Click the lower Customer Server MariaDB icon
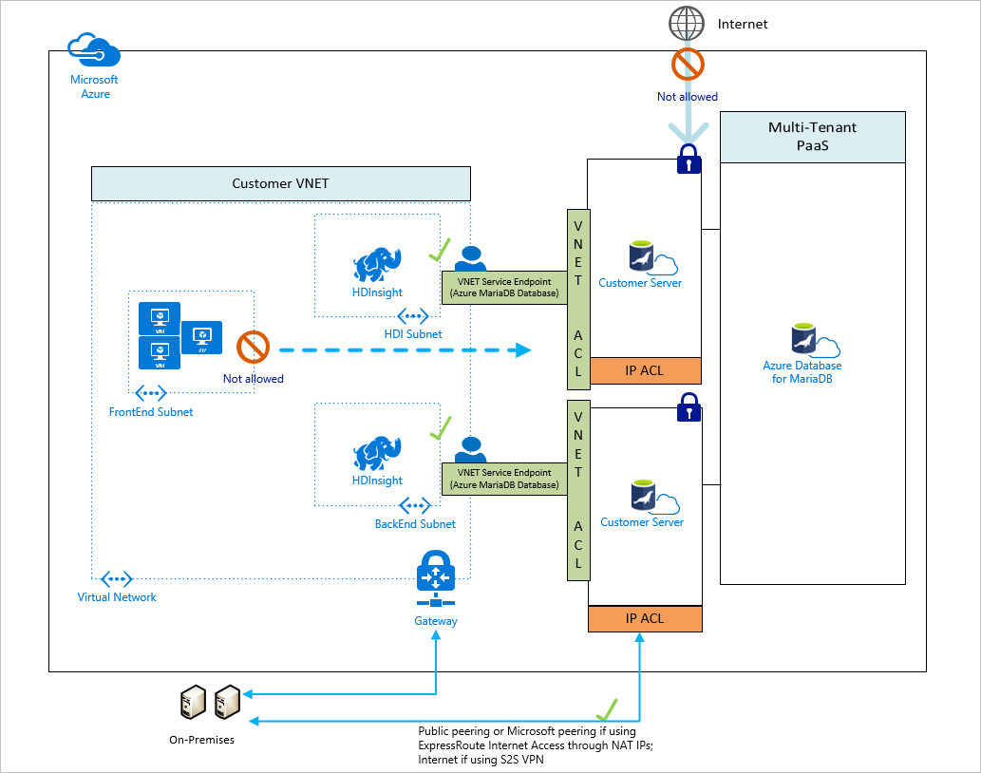 coord(655,498)
